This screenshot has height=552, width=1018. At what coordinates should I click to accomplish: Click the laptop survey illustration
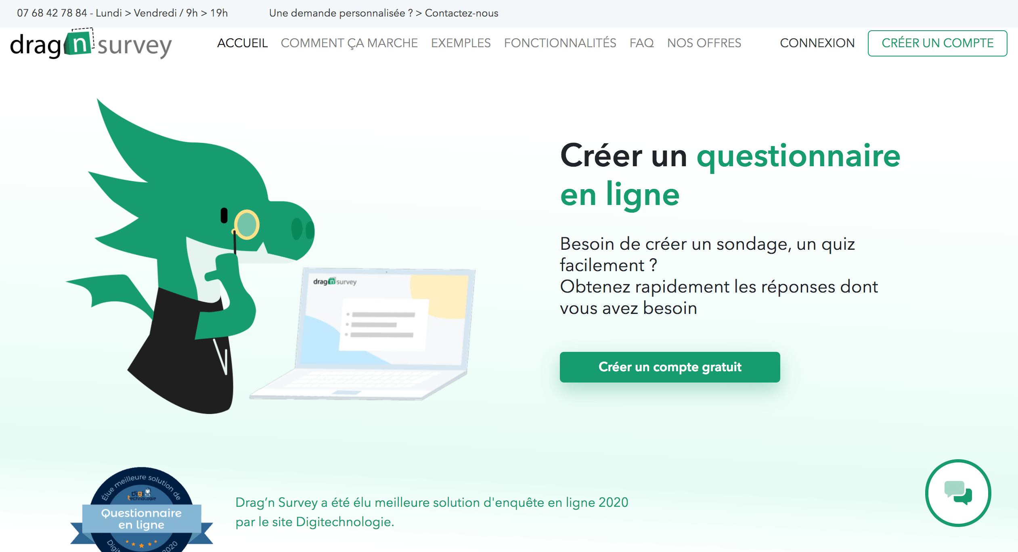pyautogui.click(x=362, y=334)
